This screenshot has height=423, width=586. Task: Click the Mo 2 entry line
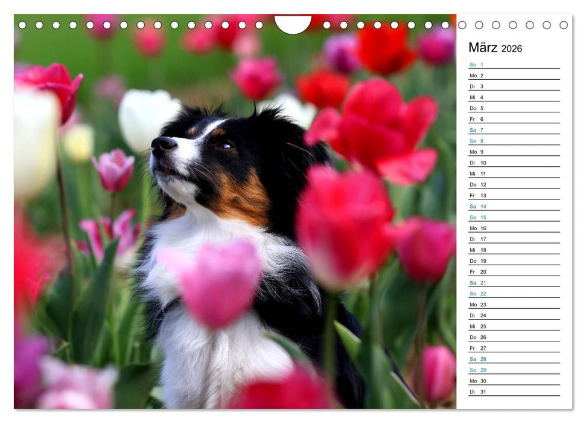(514, 76)
